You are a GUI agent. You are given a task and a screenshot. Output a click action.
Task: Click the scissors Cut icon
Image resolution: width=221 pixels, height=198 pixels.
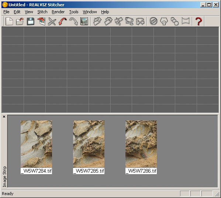point(52,21)
